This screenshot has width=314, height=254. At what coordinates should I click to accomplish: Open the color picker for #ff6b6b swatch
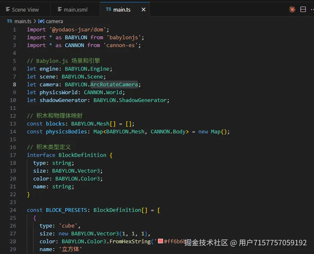pos(160,241)
